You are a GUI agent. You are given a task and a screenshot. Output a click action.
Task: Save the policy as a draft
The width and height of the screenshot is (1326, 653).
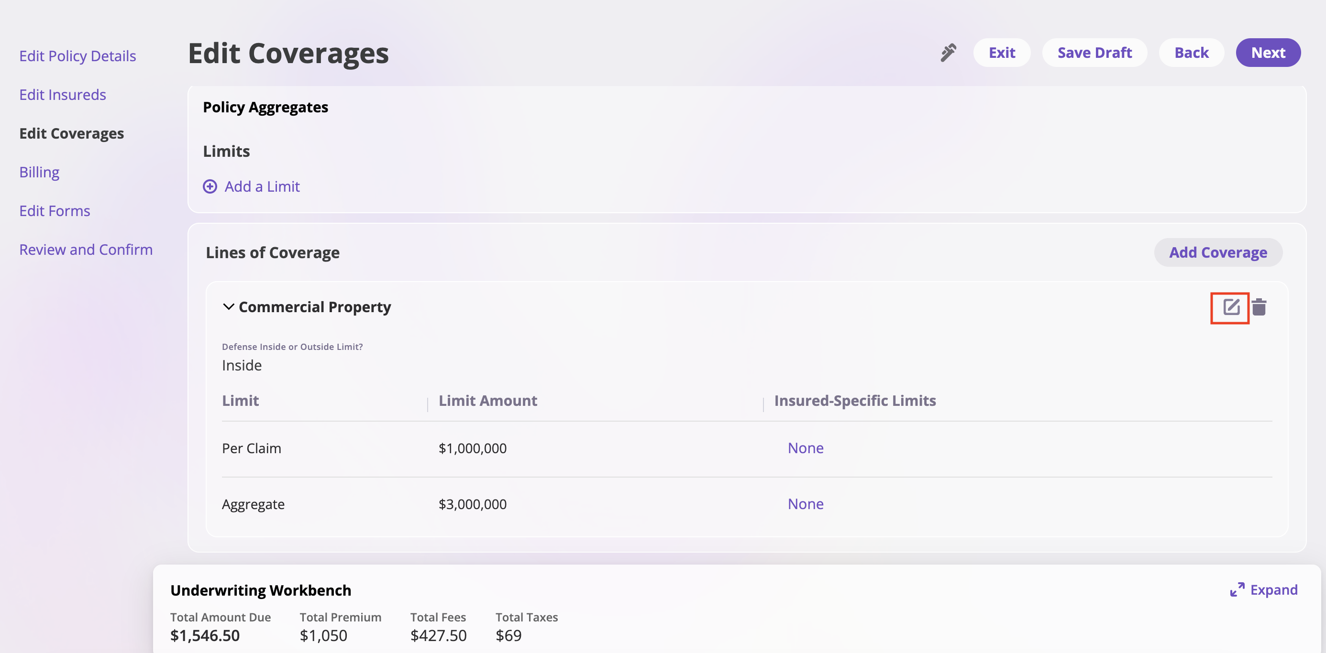point(1094,53)
